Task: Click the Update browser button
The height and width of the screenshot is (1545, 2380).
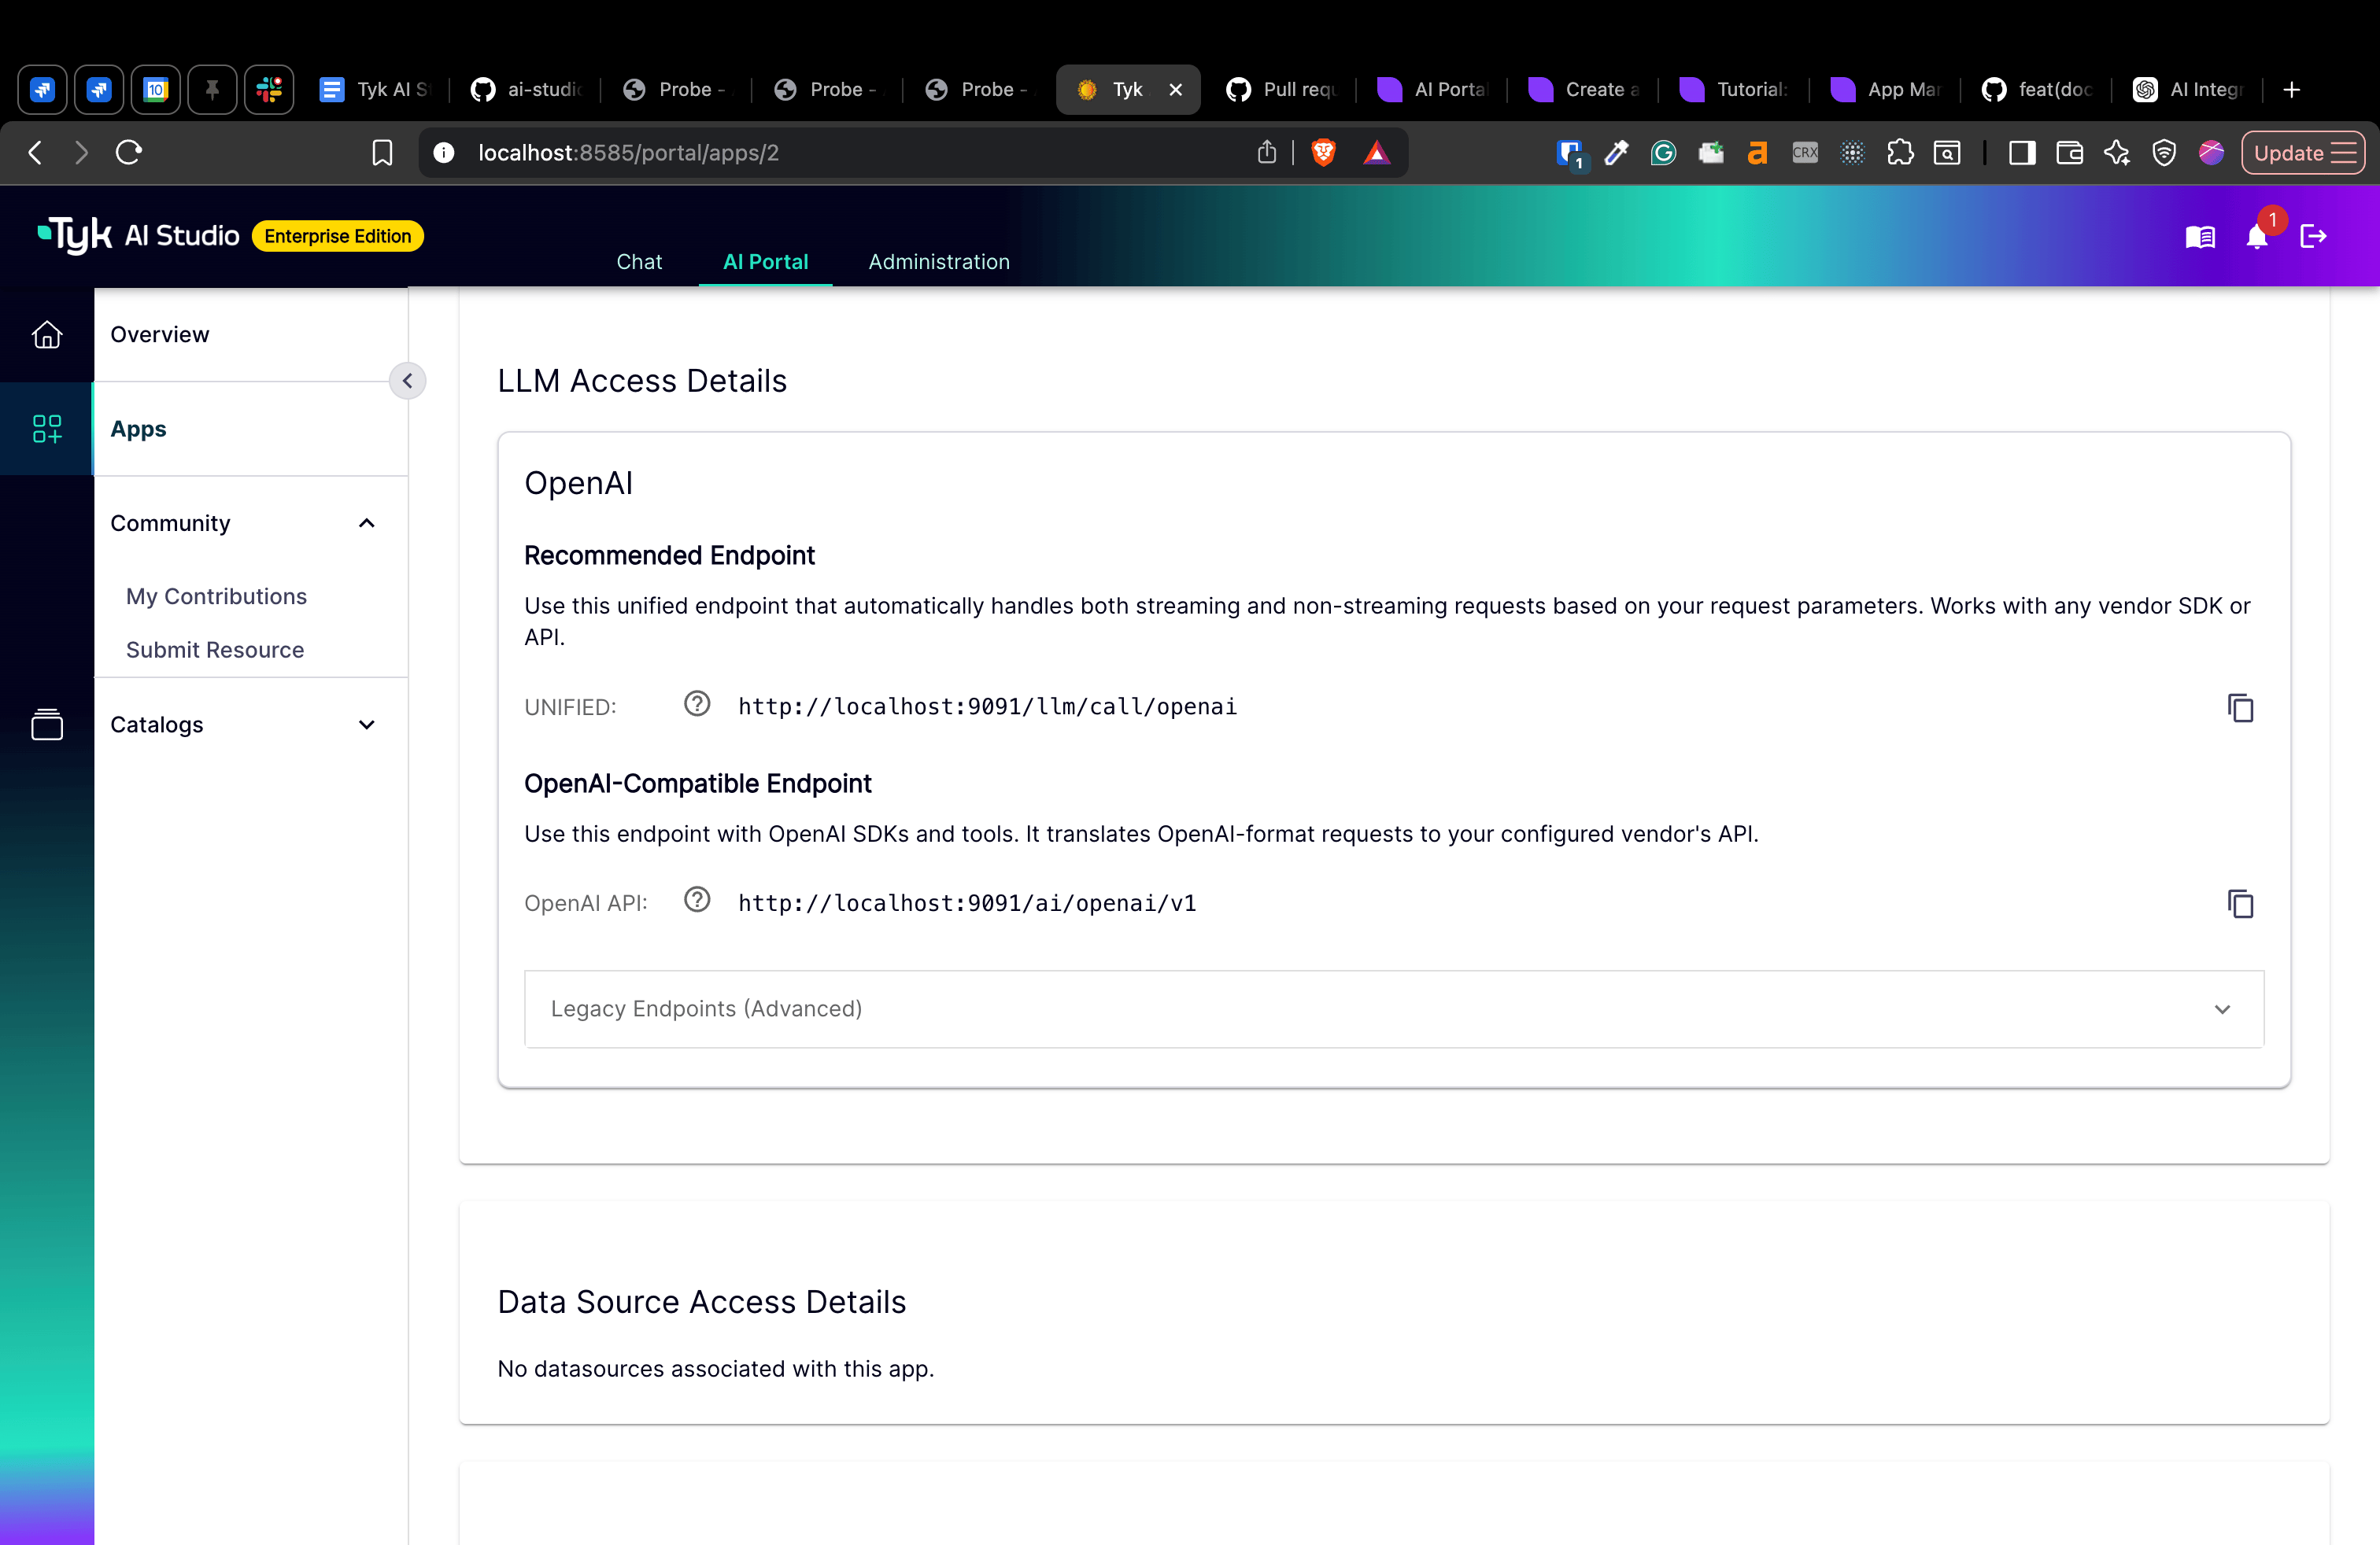Action: pos(2303,153)
